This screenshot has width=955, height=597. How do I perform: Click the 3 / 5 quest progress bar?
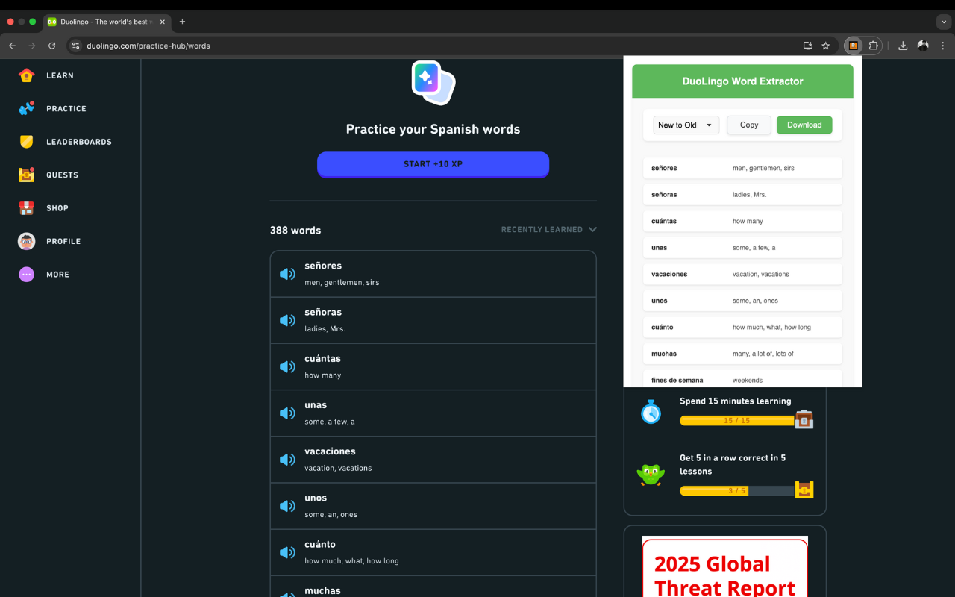point(736,491)
